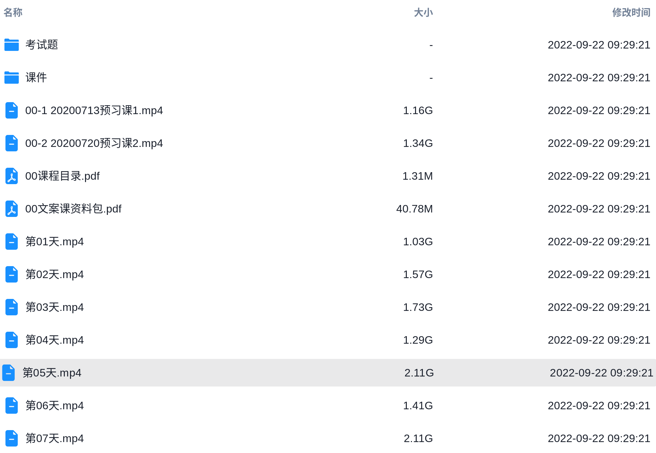Click the 40.78M size value
This screenshot has height=453, width=656.
tap(414, 209)
